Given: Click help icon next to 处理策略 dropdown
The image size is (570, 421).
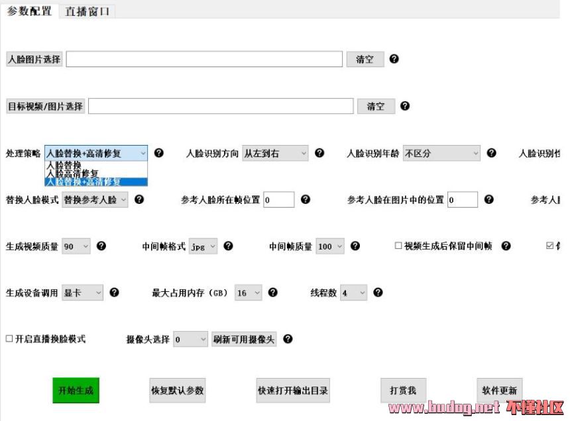Looking at the screenshot, I should coord(158,153).
